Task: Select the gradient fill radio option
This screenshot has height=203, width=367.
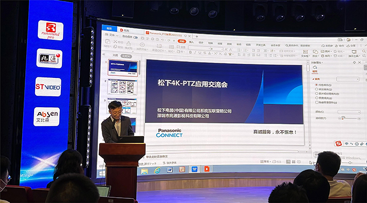Action: [x=317, y=89]
